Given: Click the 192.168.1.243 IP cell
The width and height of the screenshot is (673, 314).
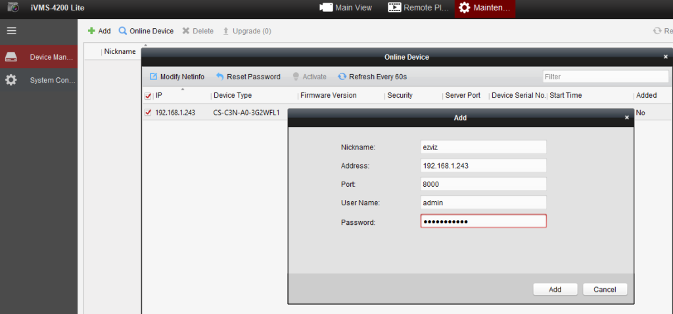Looking at the screenshot, I should coord(175,113).
